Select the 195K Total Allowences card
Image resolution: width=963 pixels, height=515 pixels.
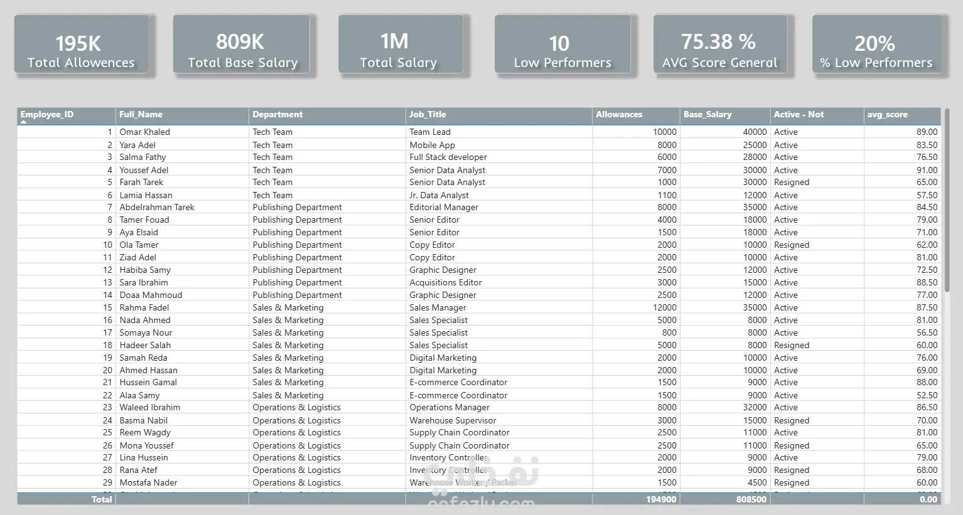(x=82, y=44)
